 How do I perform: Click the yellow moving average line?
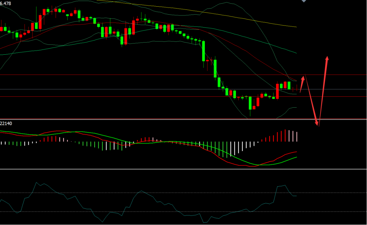[197, 11]
